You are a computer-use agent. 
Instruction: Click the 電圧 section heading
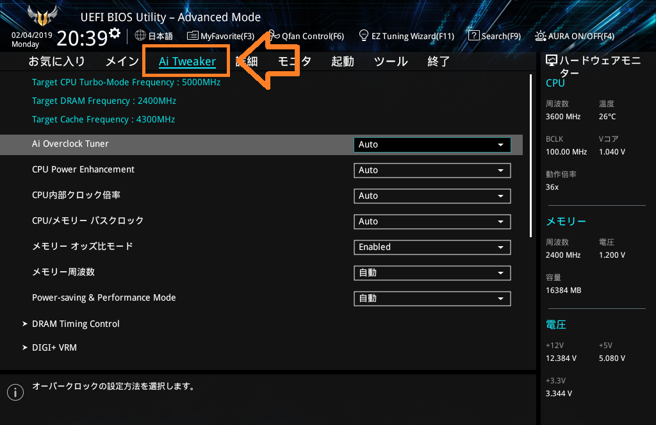tap(556, 324)
